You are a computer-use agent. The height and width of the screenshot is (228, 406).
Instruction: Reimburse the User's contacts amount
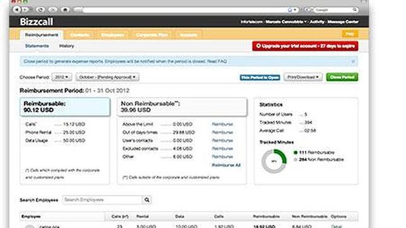(223, 140)
